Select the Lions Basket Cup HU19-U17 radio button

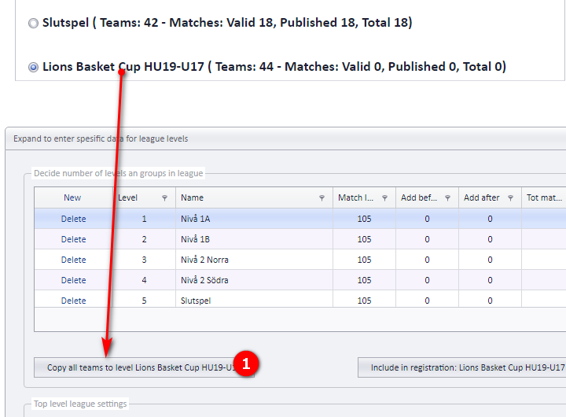[33, 67]
